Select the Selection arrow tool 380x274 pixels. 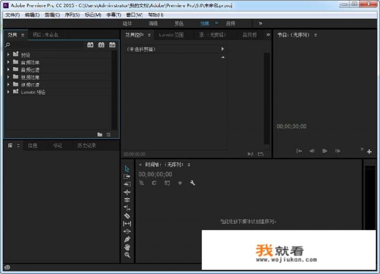127,168
